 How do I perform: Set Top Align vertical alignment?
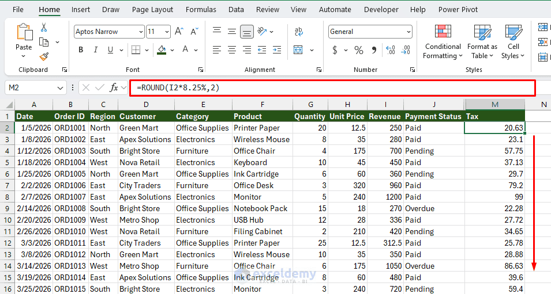coord(217,31)
